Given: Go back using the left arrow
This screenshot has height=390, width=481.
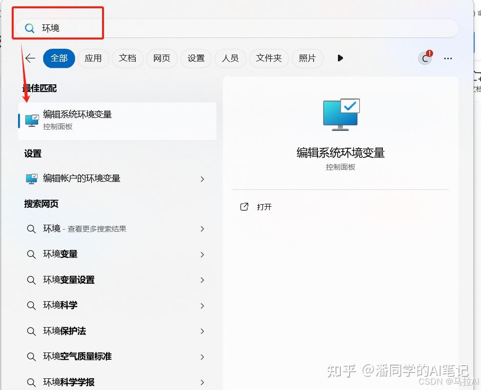Looking at the screenshot, I should click(x=30, y=58).
